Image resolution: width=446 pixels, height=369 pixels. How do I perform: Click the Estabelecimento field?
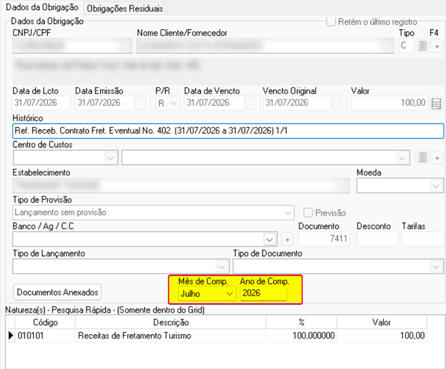(181, 186)
